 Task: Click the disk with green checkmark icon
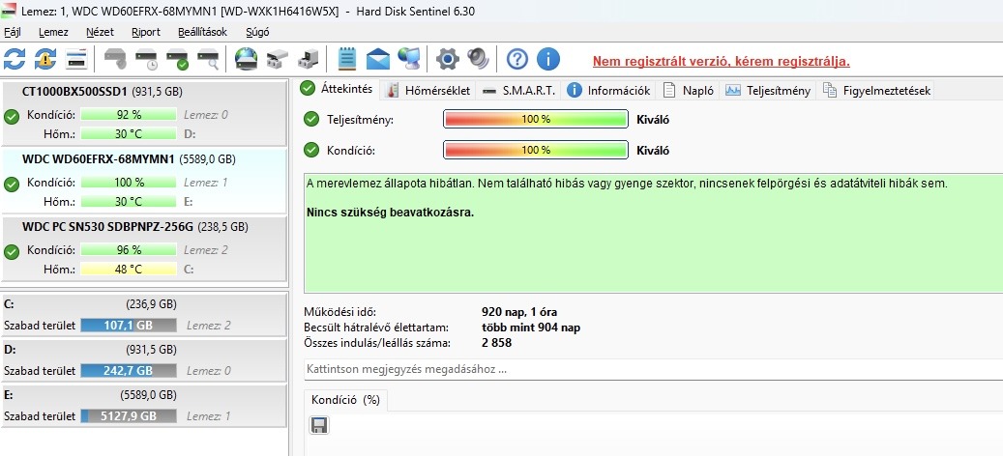point(177,59)
